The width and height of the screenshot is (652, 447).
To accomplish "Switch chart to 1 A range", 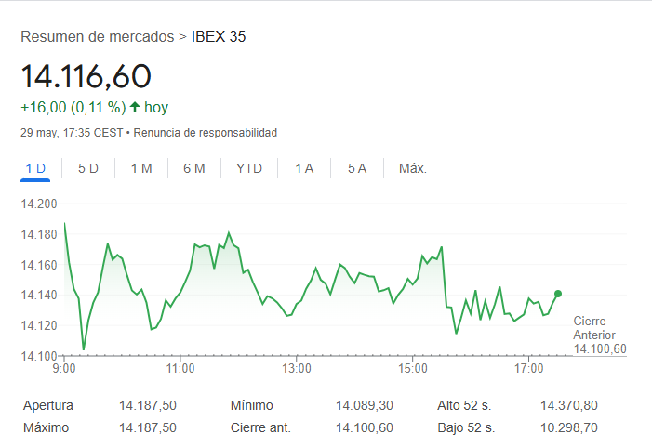I will tap(304, 168).
